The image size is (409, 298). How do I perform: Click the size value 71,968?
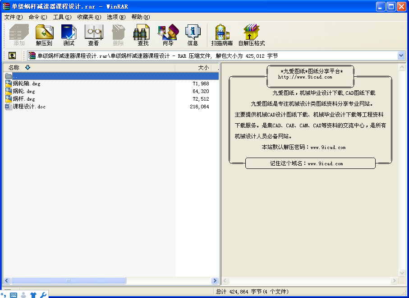tap(201, 84)
